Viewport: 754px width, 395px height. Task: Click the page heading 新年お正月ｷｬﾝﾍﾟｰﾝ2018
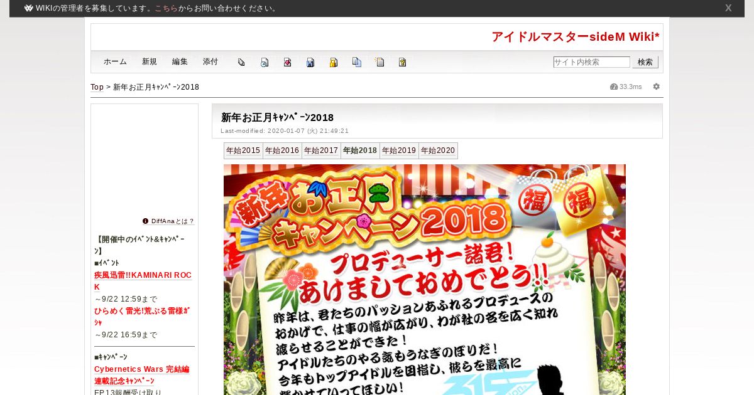coord(277,117)
